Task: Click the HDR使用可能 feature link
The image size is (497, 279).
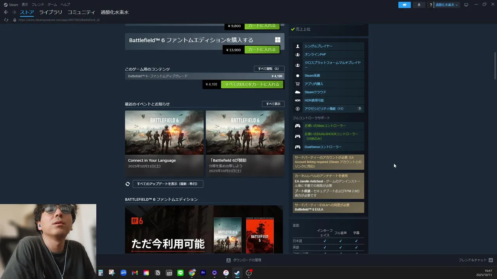Action: [x=314, y=100]
